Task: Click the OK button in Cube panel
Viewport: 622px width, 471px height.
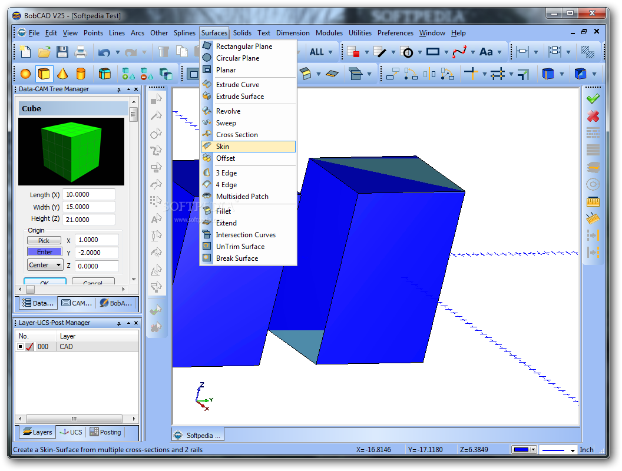Action: pyautogui.click(x=45, y=282)
